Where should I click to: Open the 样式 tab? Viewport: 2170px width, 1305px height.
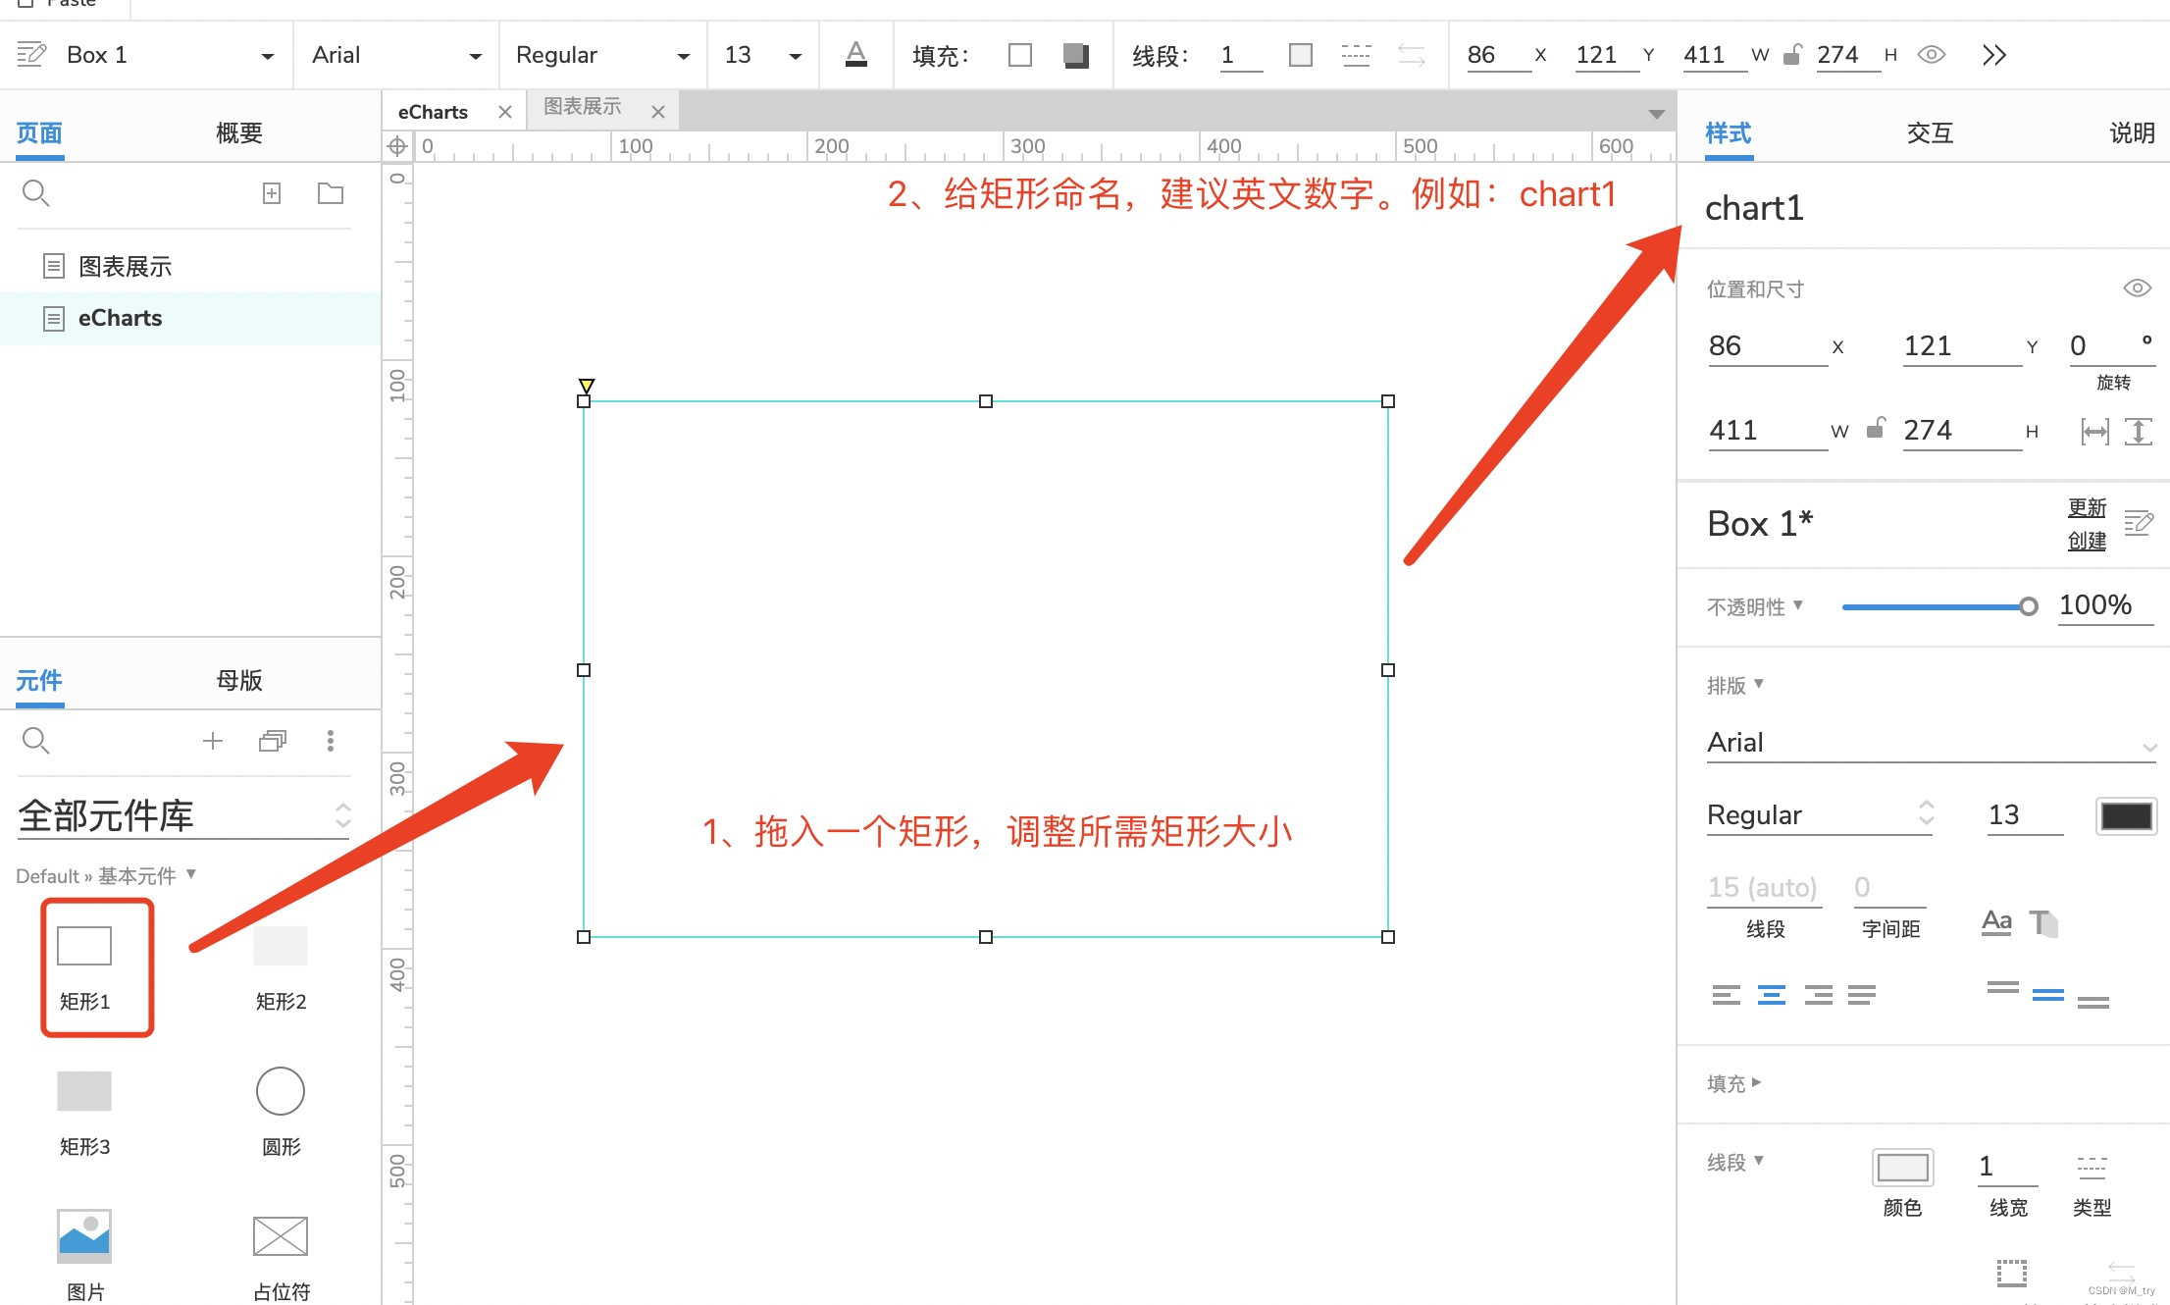1729,132
